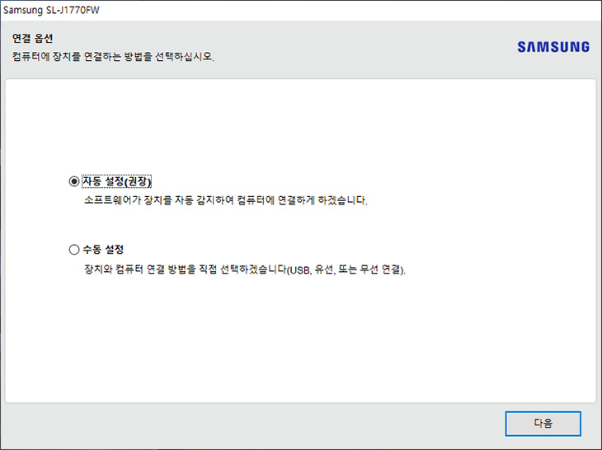The height and width of the screenshot is (450, 602).
Task: Select the 자동 설정(권장) radio button
Action: (x=74, y=181)
